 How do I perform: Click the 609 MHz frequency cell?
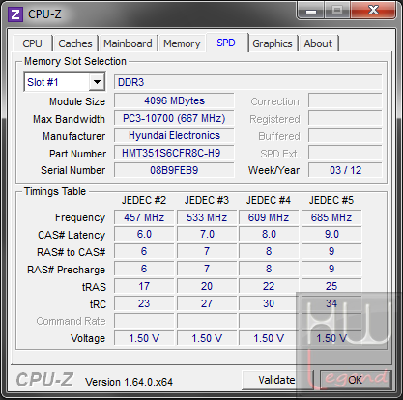pos(269,217)
